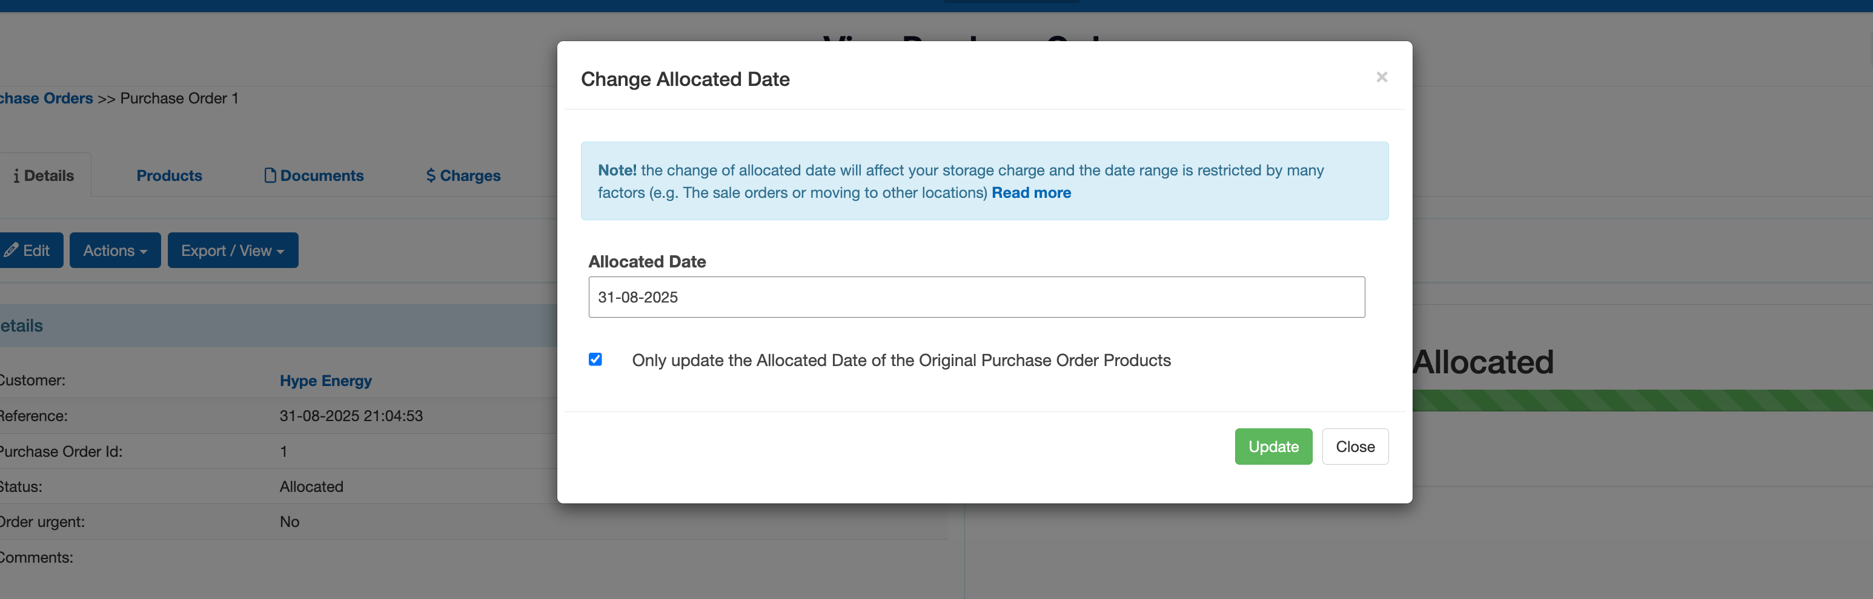
Task: Open the Export / View dropdown
Action: click(233, 250)
